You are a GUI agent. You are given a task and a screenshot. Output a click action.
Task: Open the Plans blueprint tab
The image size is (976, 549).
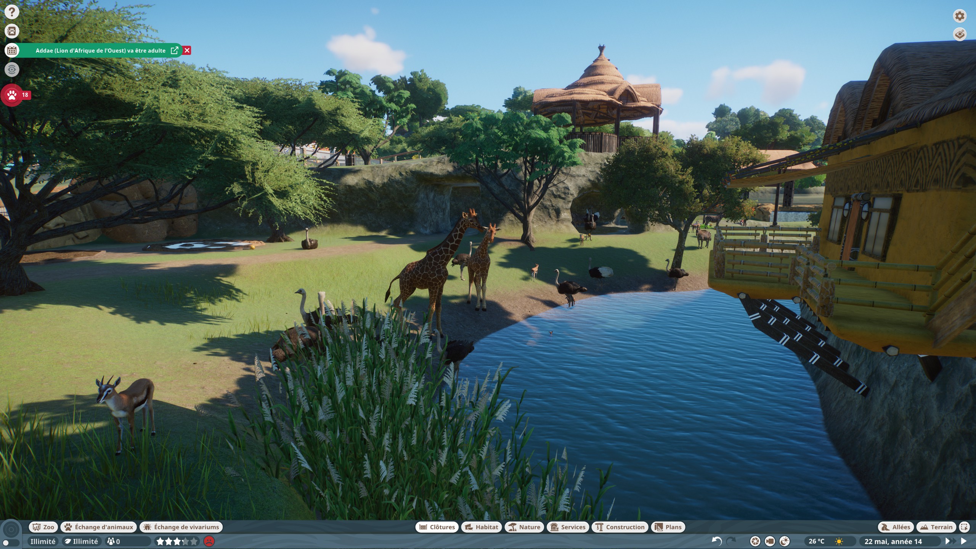point(668,527)
